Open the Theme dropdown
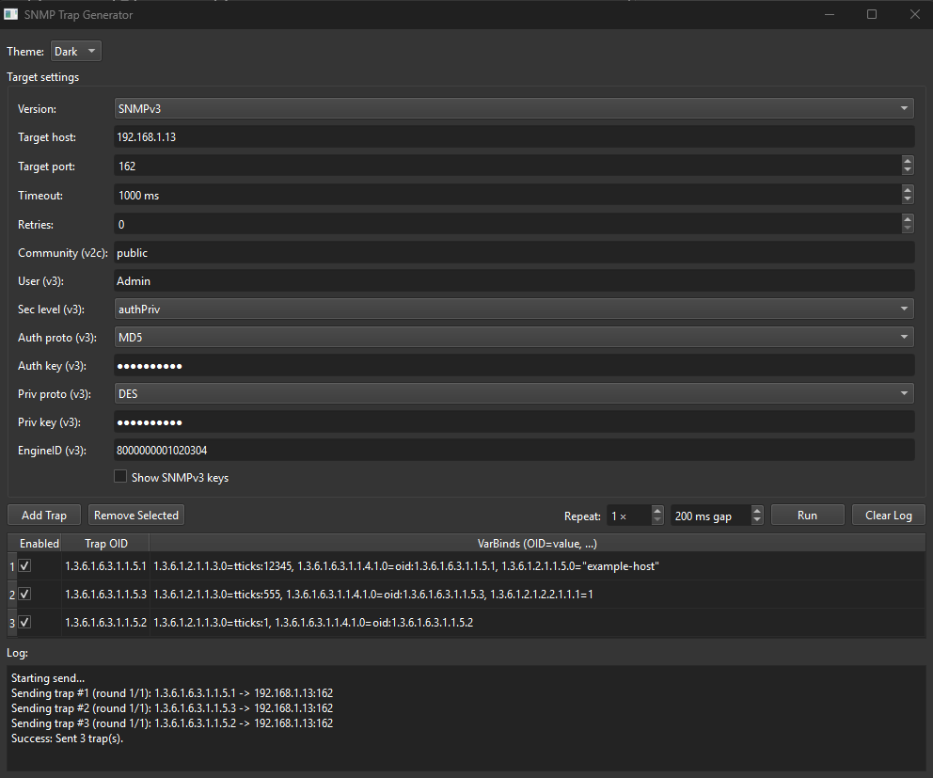933x778 pixels. (x=75, y=51)
